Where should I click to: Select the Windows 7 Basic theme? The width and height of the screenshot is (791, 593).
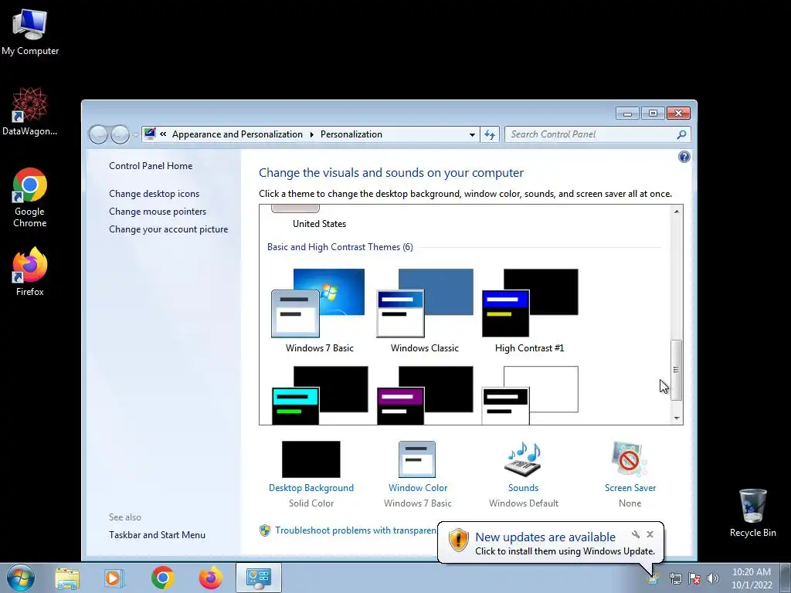pos(319,311)
